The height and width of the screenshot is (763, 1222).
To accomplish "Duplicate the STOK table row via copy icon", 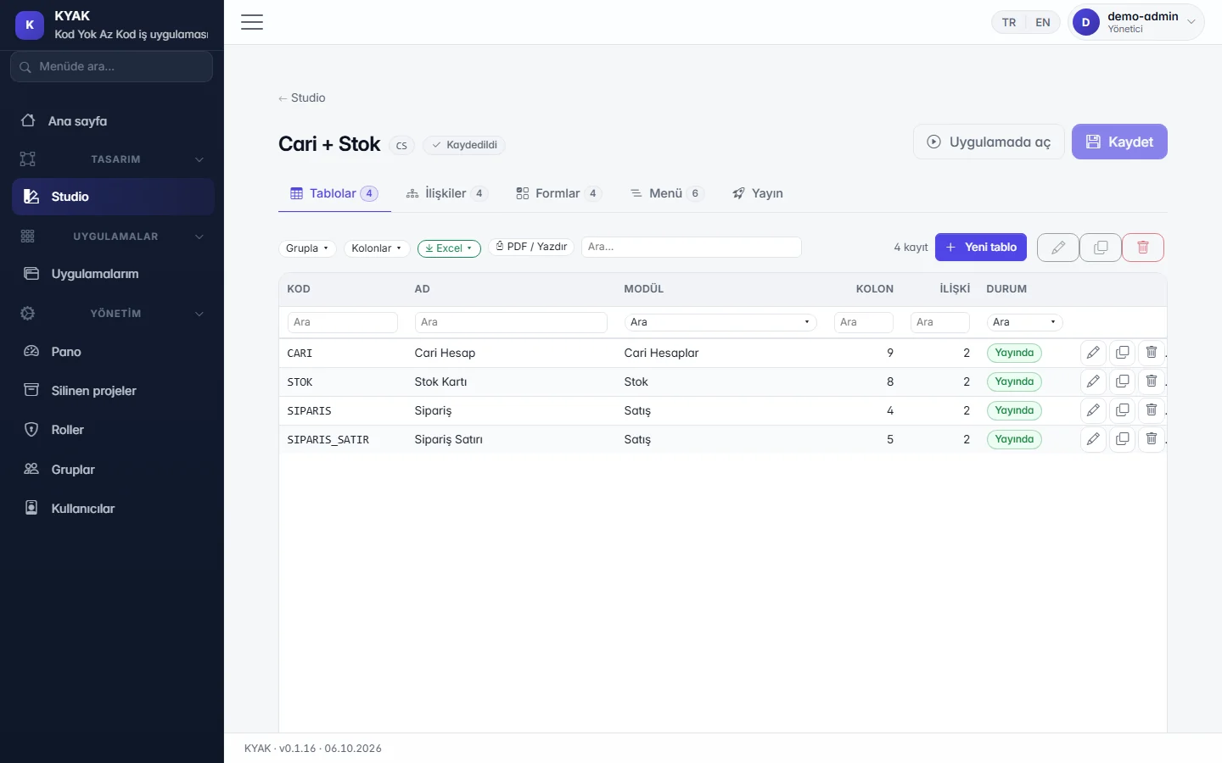I will click(x=1122, y=381).
